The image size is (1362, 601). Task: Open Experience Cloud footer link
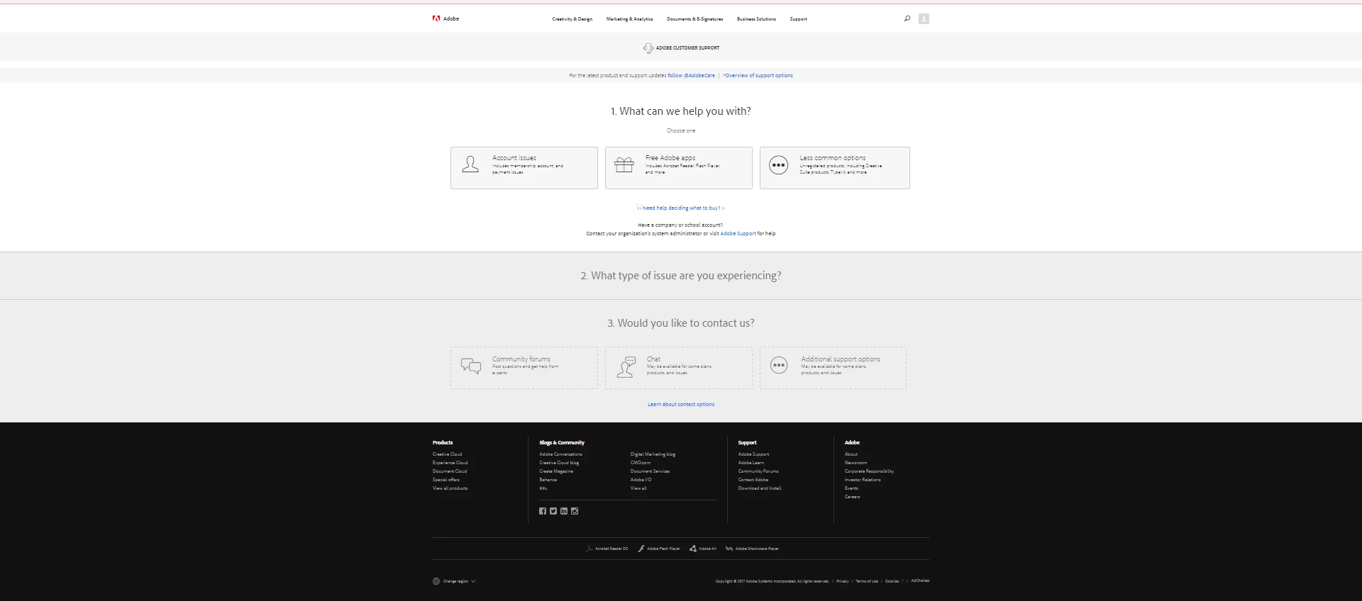pos(450,463)
